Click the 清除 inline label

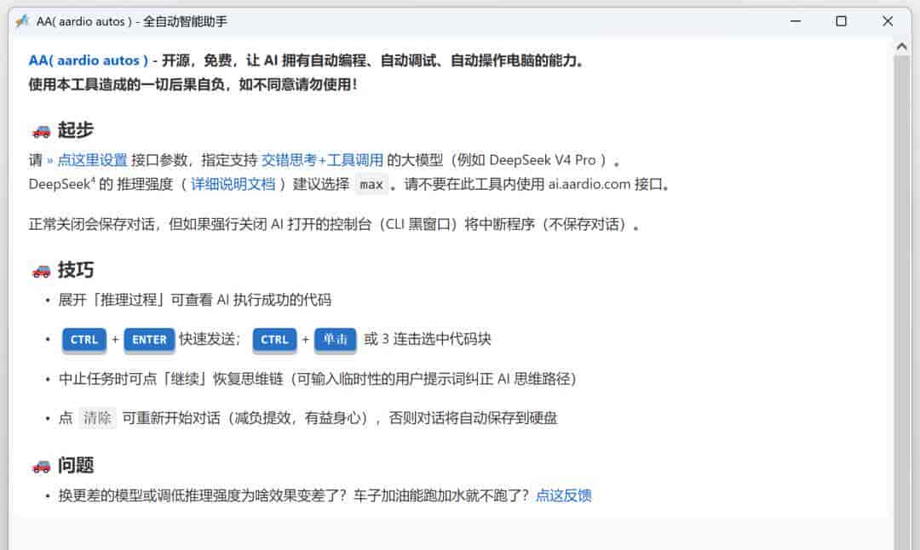tap(97, 418)
